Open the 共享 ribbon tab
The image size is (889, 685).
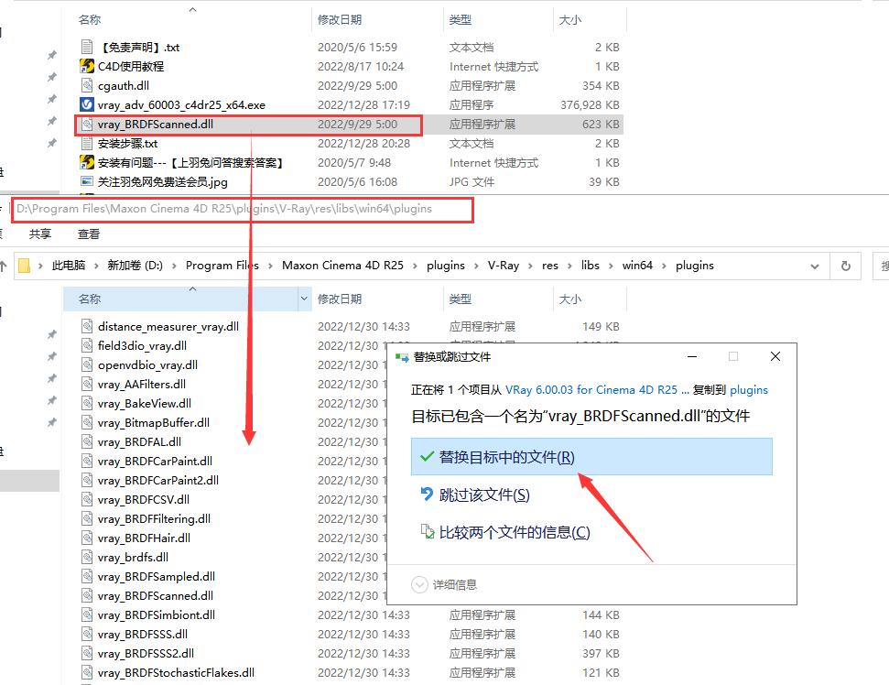point(40,234)
